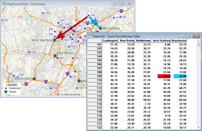This screenshot has width=202, height=131.
Task: Click the Manchester column header in the table
Action: click(179, 41)
